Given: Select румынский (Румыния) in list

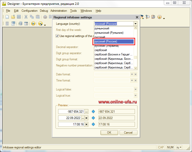Looking at the screenshot, I should click(x=114, y=33).
